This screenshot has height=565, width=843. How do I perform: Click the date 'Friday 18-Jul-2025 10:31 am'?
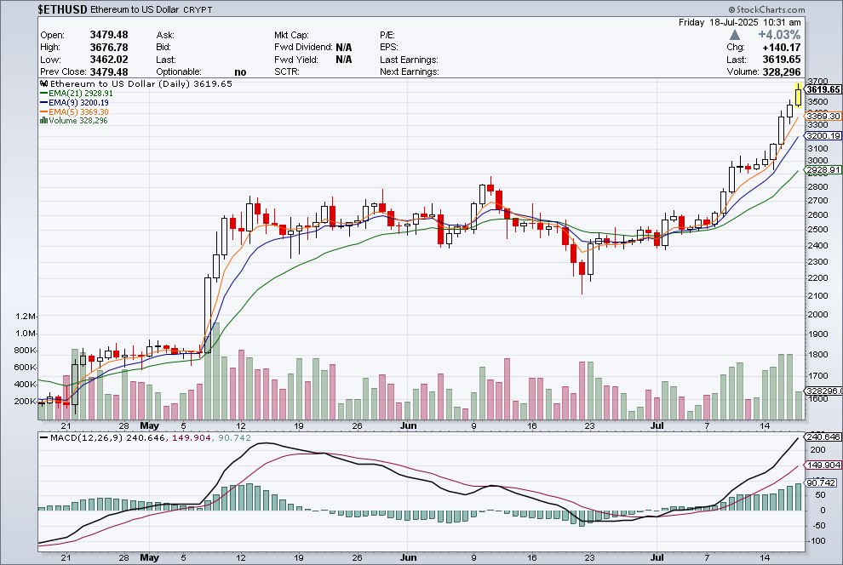click(x=739, y=22)
